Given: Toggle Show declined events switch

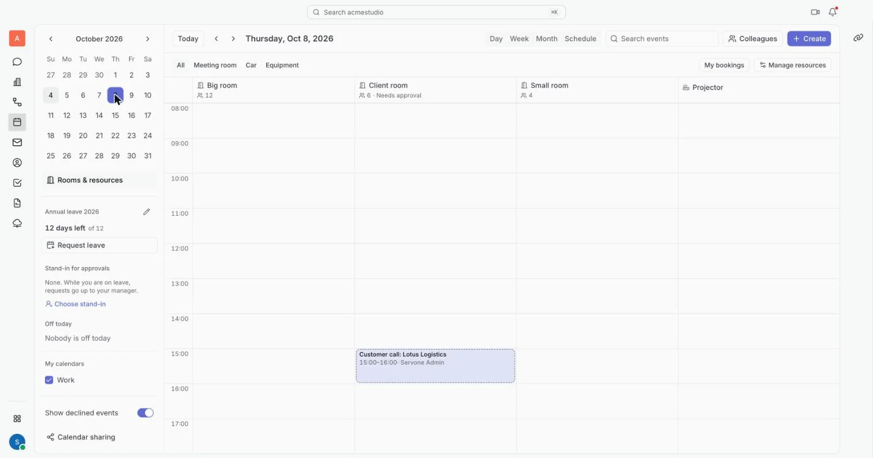Looking at the screenshot, I should pyautogui.click(x=145, y=413).
